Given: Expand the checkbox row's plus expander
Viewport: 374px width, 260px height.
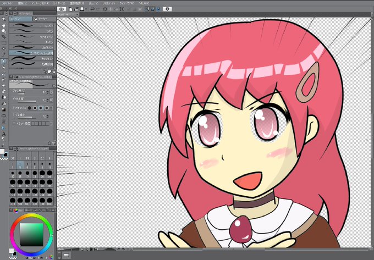Looking at the screenshot, I should click(51, 124).
